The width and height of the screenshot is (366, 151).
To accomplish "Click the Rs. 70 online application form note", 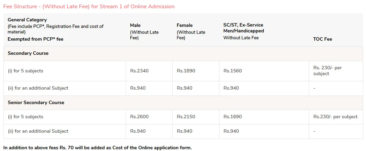I will (97, 148).
